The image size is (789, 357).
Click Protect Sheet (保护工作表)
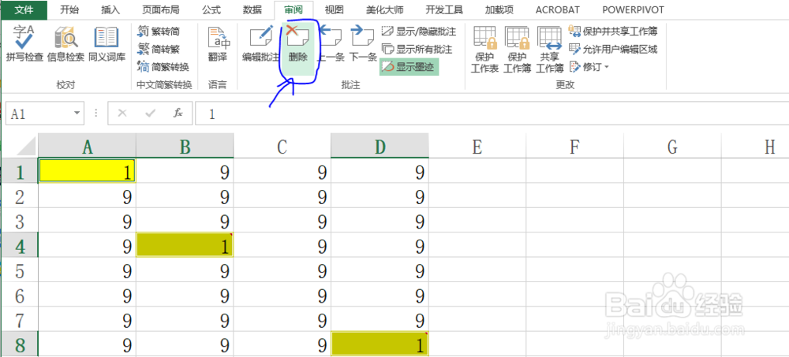pos(484,50)
